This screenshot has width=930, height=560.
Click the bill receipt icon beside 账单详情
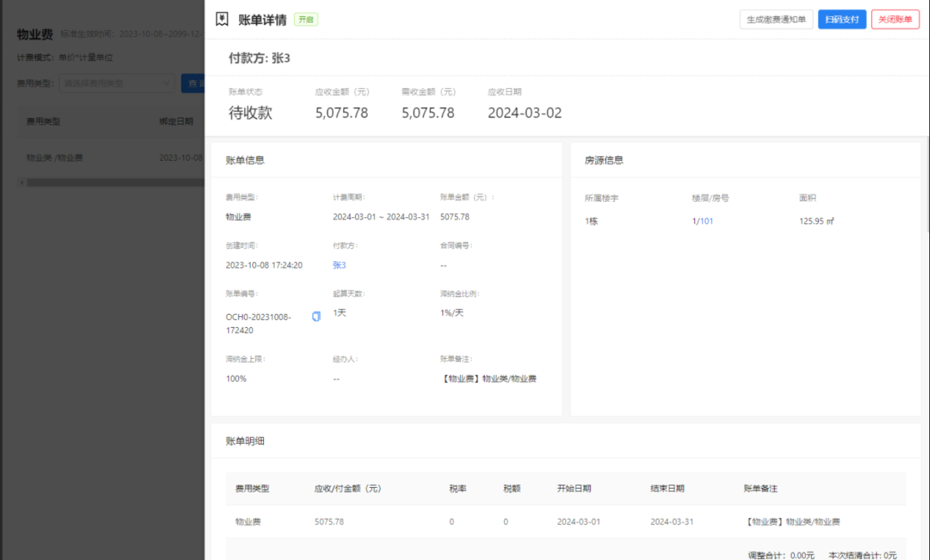(222, 19)
